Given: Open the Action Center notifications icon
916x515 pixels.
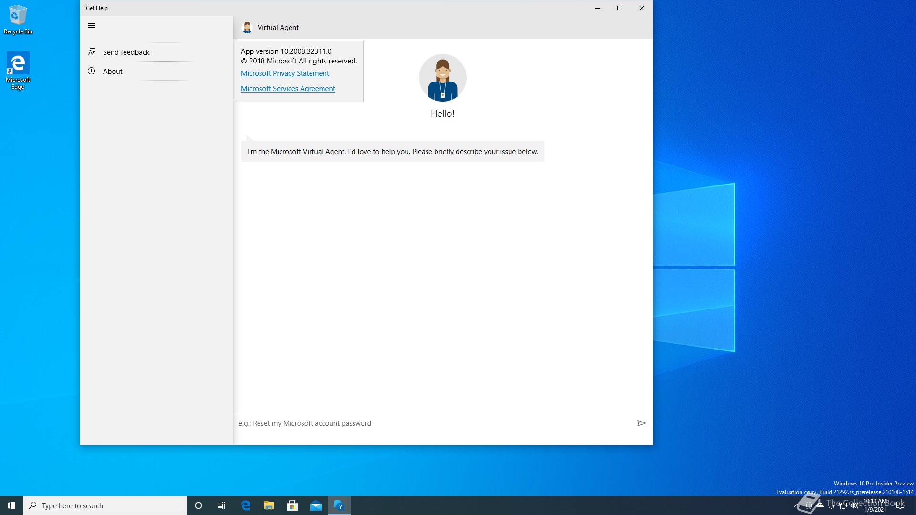Looking at the screenshot, I should point(900,505).
